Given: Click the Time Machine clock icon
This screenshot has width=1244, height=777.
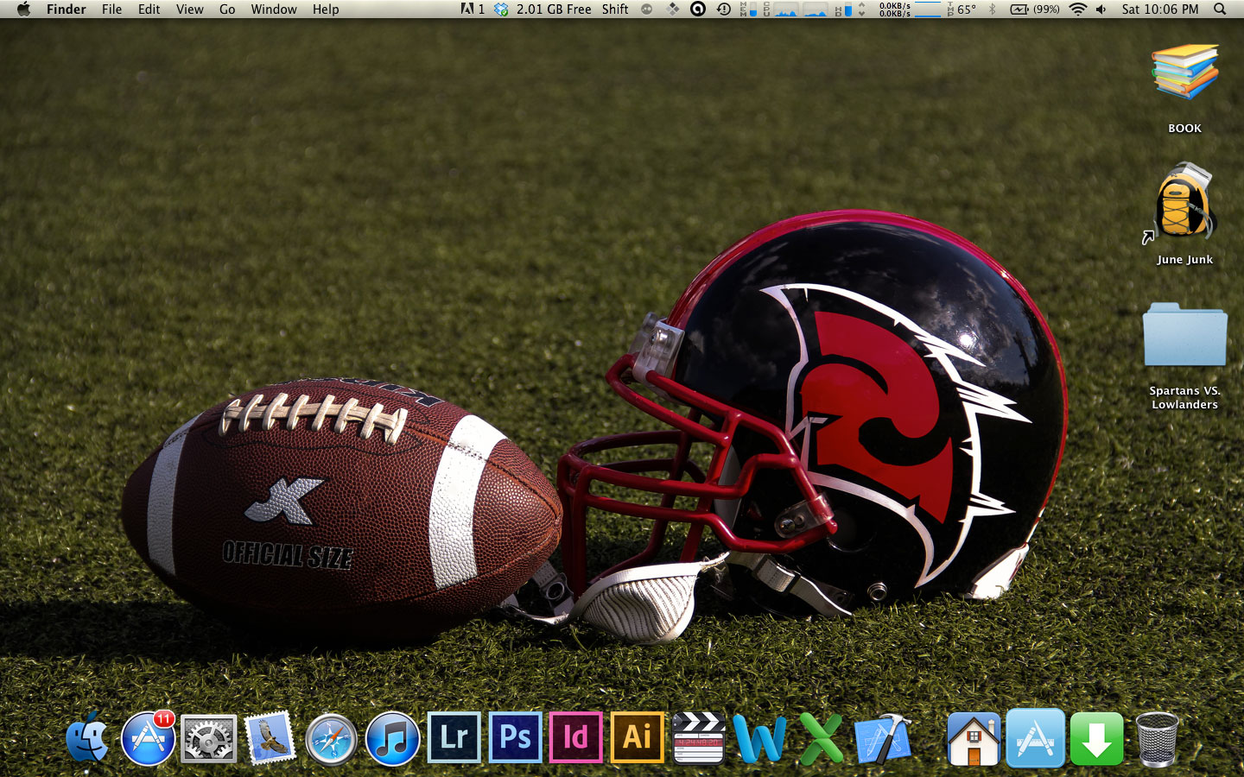Looking at the screenshot, I should pos(724,9).
